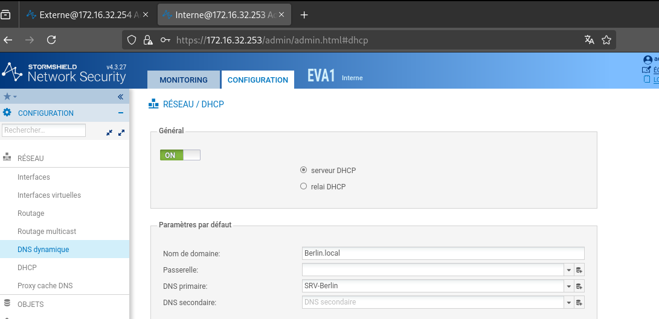Image resolution: width=659 pixels, height=319 pixels.
Task: Select the serveur DHCP radio button
Action: [x=304, y=171]
